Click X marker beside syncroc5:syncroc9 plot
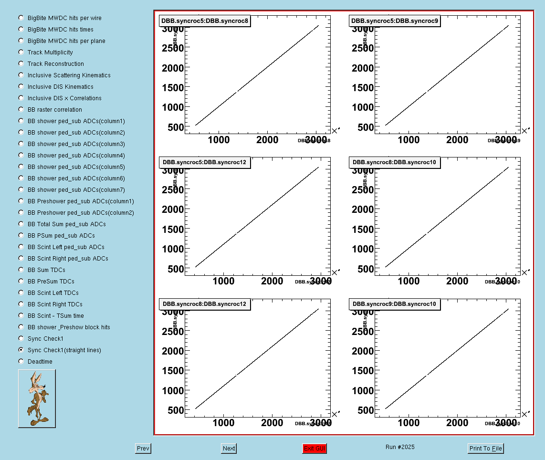Screen dimensions: 545x460 [x=524, y=131]
